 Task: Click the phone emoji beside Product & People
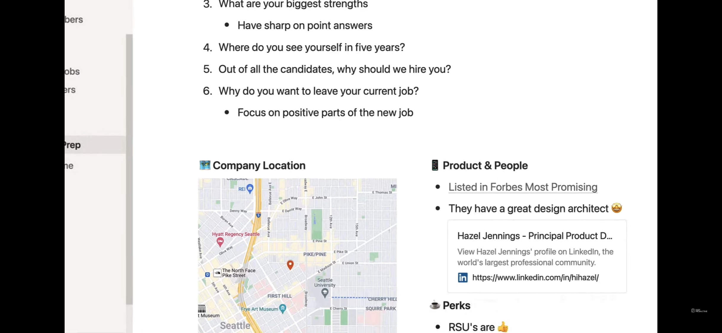click(x=435, y=165)
